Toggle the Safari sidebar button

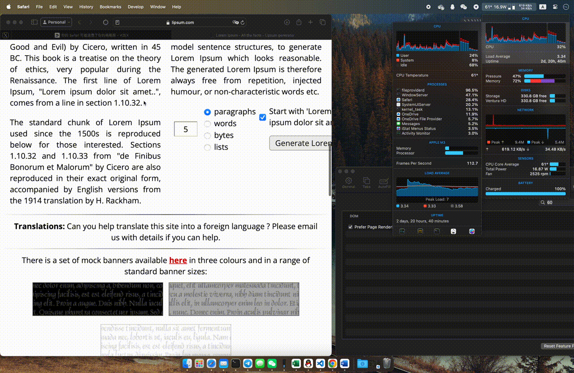[x=34, y=22]
